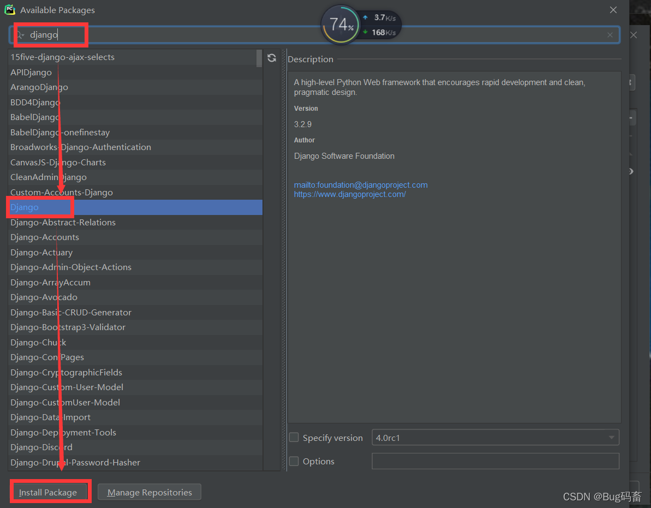
Task: Select the CanvasJS-Django-Charts package
Action: [x=135, y=162]
